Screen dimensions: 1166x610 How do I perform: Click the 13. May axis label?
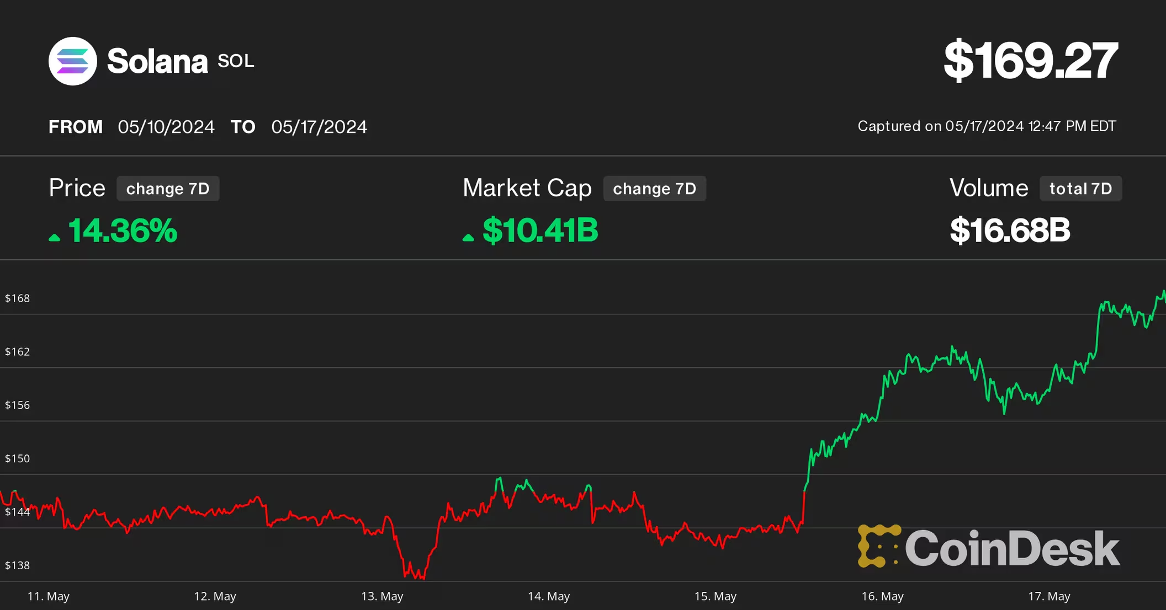pos(382,596)
